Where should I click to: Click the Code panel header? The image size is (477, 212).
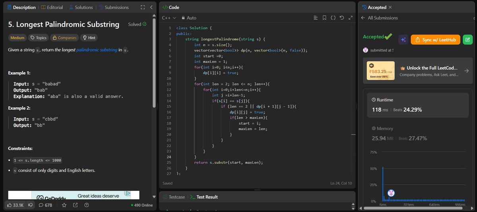(171, 7)
